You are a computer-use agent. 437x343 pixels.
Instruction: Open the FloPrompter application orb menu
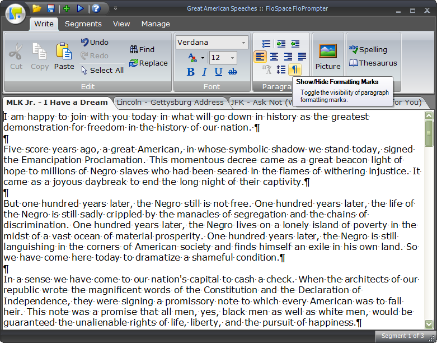[x=15, y=13]
